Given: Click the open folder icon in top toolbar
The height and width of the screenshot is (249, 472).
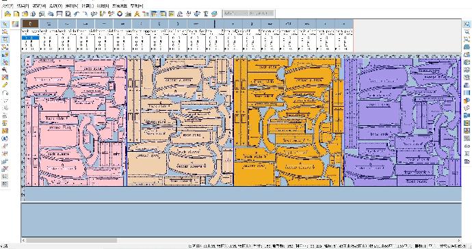Looking at the screenshot, I should [8, 14].
